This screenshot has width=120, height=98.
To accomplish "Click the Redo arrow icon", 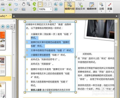I will (x=16, y=9).
